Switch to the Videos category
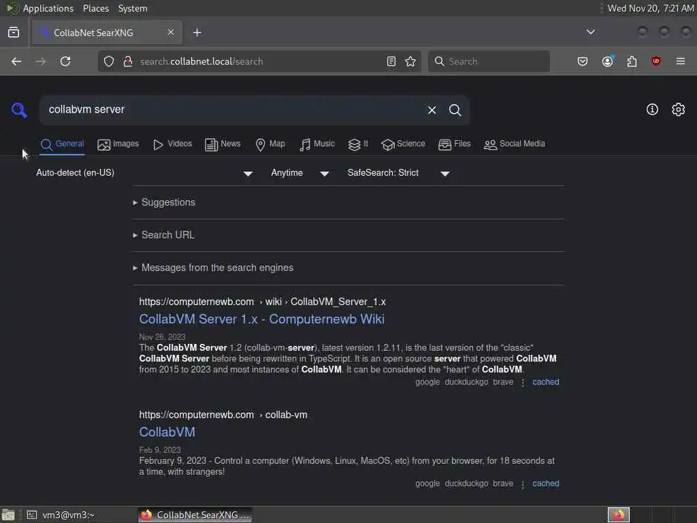The height and width of the screenshot is (523, 697). coord(172,144)
